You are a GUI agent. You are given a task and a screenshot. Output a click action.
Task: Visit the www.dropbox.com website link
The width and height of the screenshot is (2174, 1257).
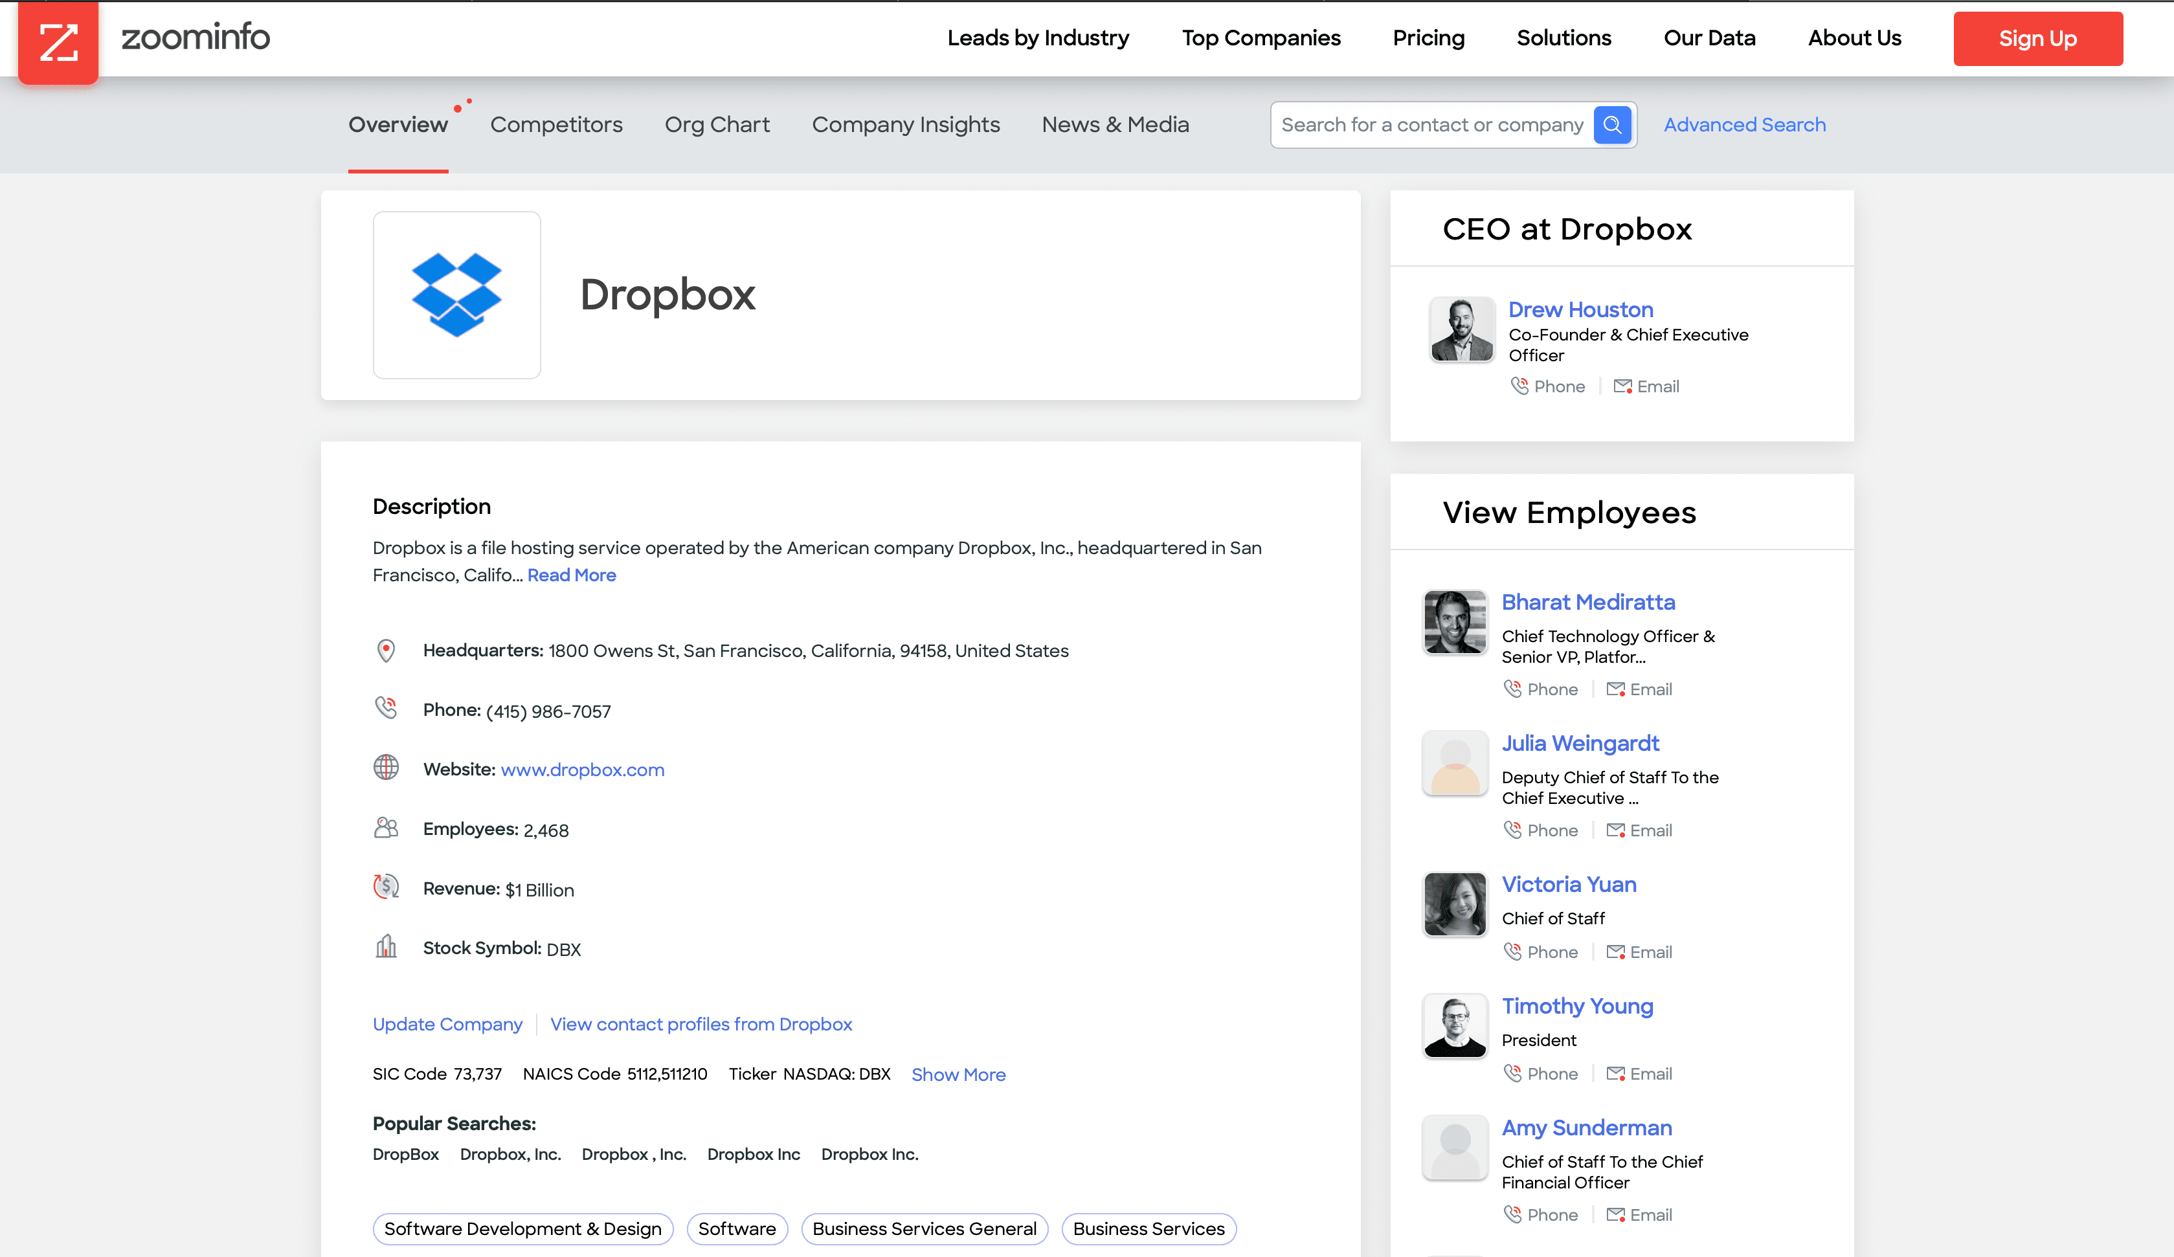coord(582,770)
